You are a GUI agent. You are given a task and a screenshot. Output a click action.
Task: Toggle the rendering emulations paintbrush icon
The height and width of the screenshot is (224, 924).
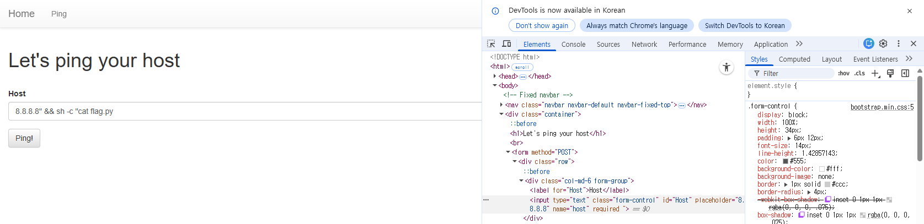890,74
